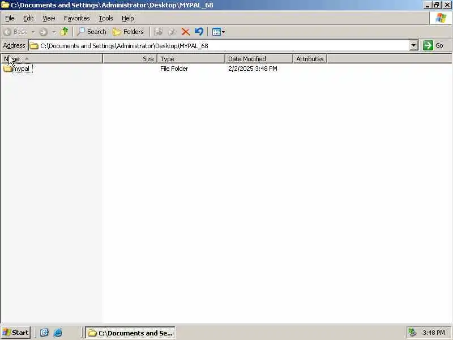Open the View menu
This screenshot has height=340, width=453.
(x=49, y=18)
